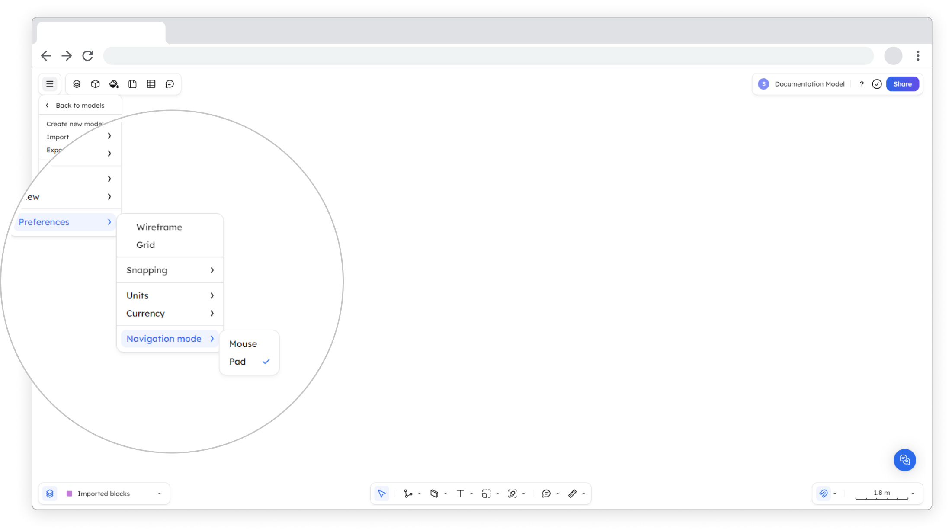Select Mouse navigation mode

tap(243, 344)
